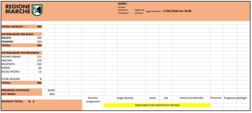Select the MASCHI value 590

coord(39,38)
